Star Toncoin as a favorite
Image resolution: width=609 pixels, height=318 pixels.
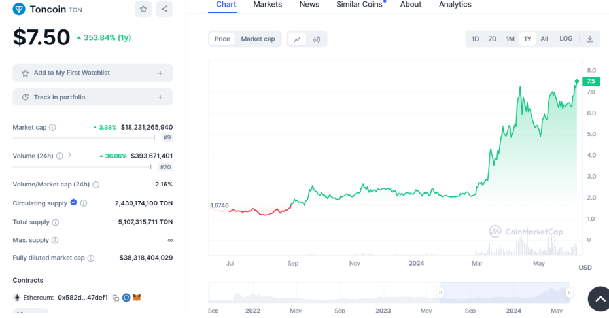143,9
